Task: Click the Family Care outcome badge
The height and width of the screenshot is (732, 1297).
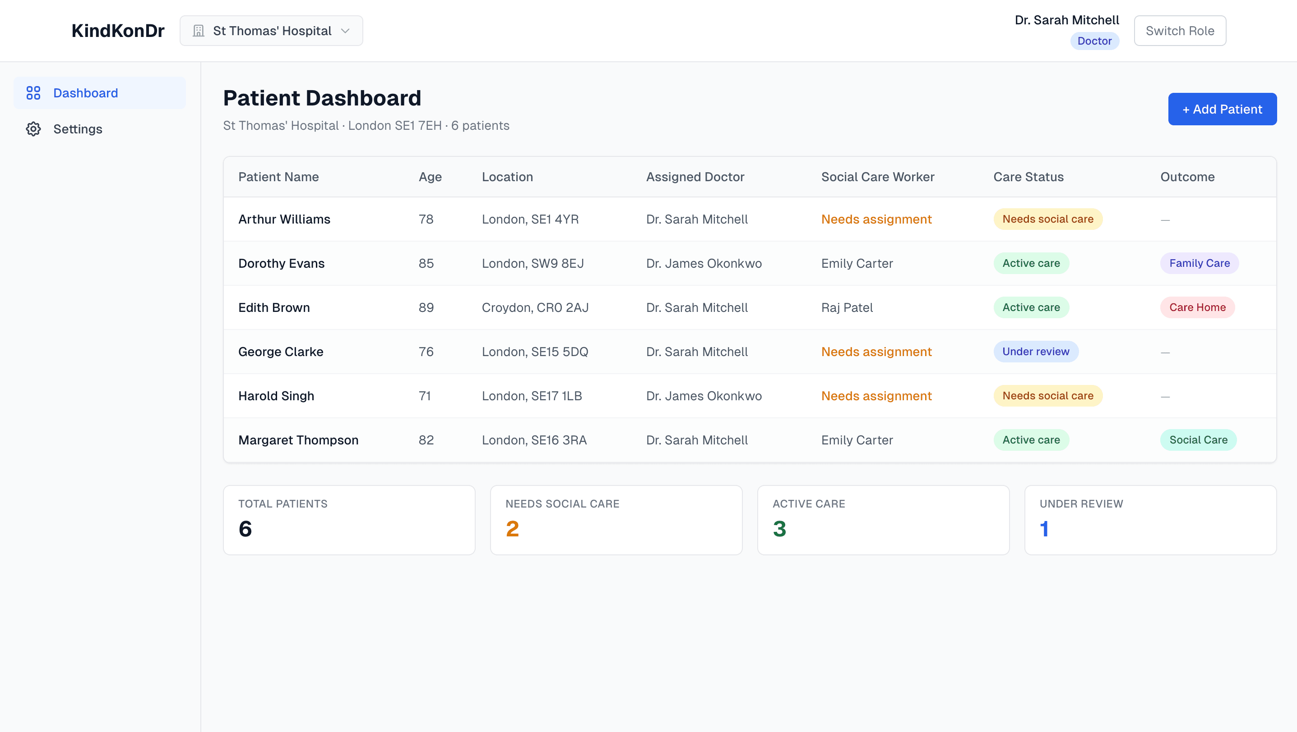Action: (1199, 263)
